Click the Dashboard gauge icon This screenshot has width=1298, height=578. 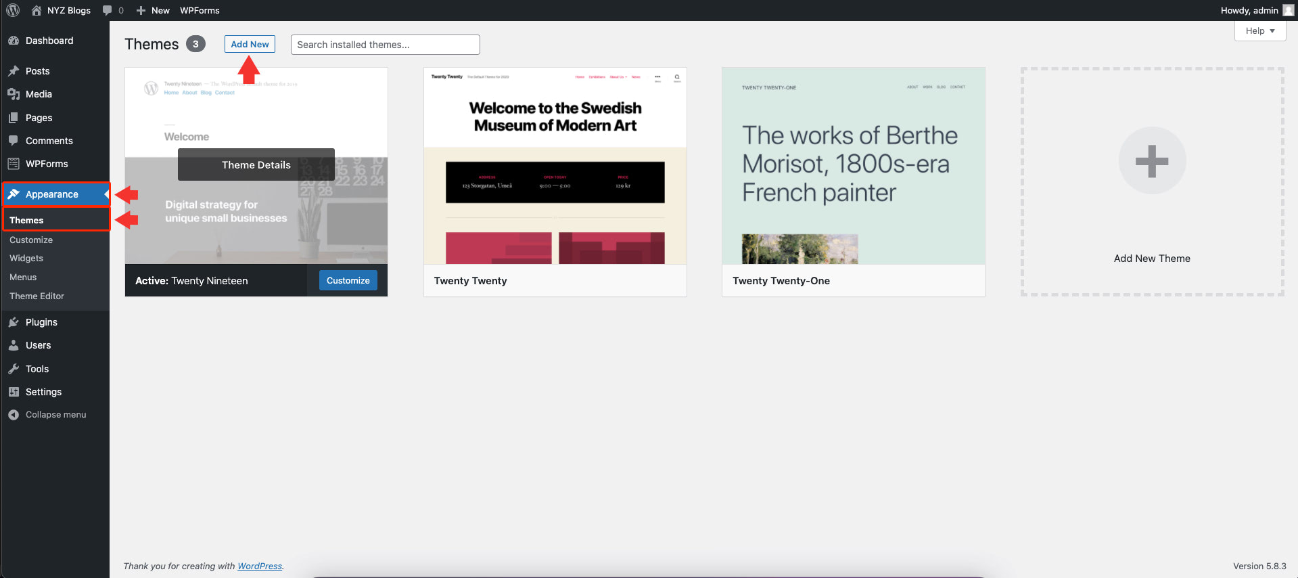point(14,41)
